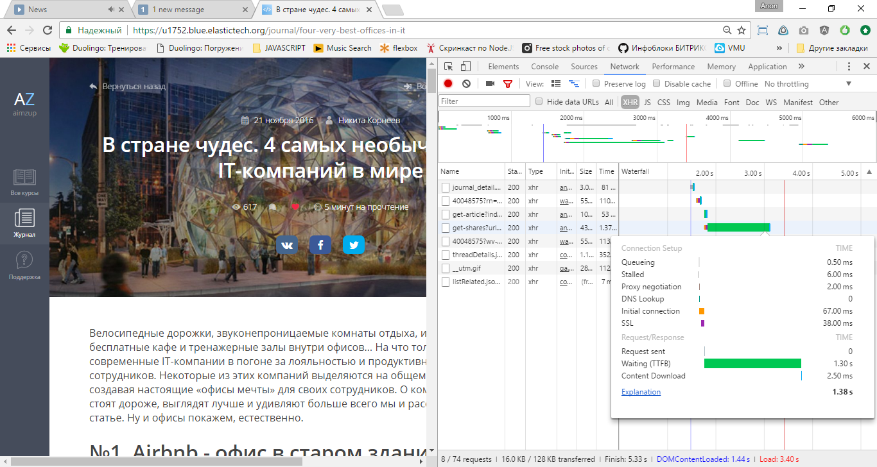Click the record network log button
The image size is (877, 467).
point(448,83)
